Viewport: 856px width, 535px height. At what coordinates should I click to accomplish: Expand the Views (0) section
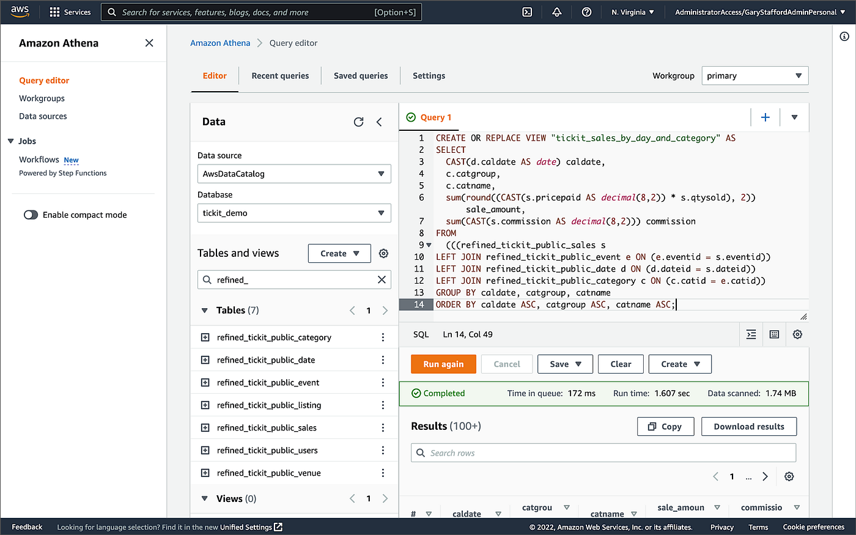(205, 498)
